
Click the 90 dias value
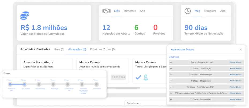[x=196, y=28]
